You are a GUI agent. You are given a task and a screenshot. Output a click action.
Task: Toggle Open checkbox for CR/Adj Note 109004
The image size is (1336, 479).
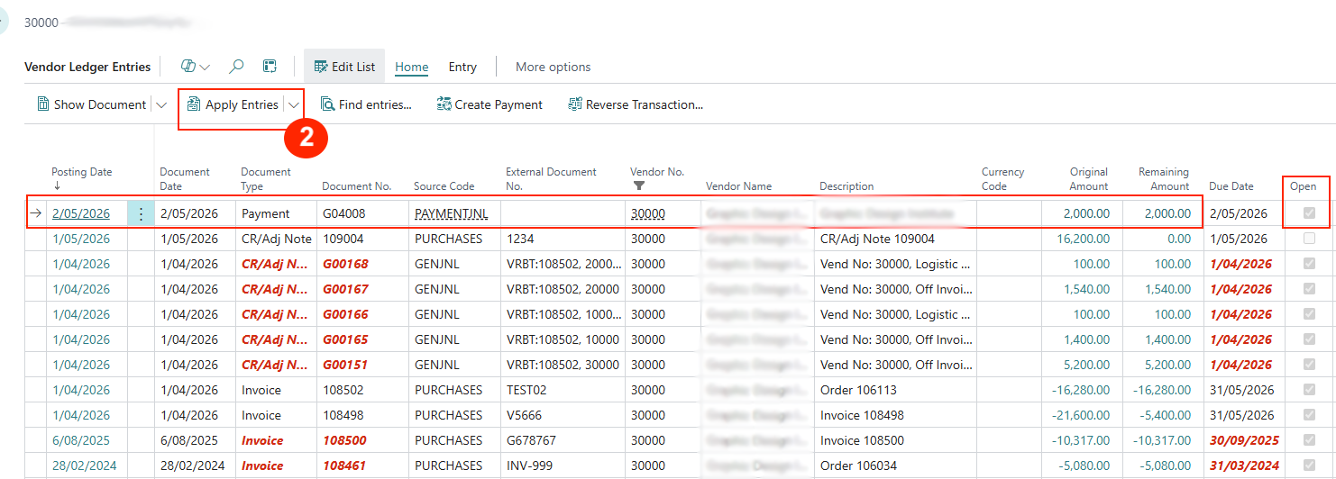[x=1310, y=239]
